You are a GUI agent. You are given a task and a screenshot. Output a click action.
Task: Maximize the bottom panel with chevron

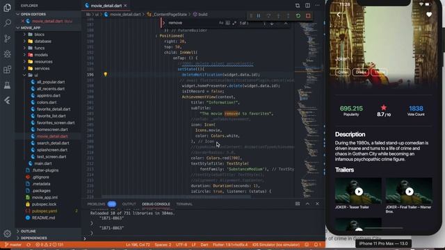(x=307, y=203)
